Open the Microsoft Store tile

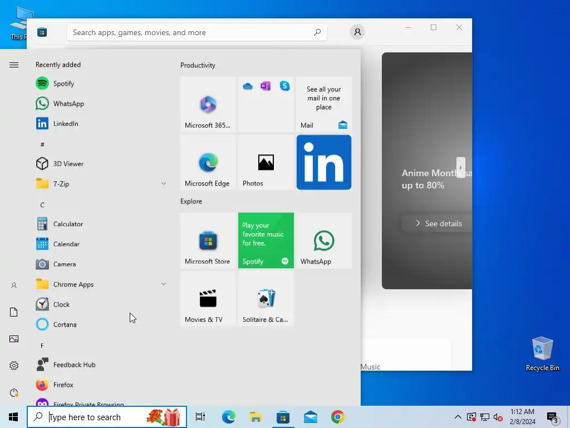coord(208,241)
